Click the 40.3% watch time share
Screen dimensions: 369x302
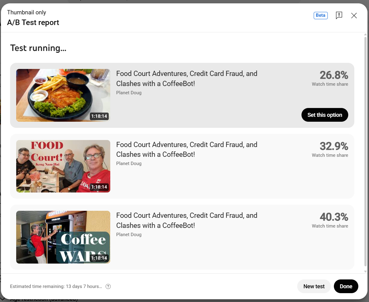(334, 217)
